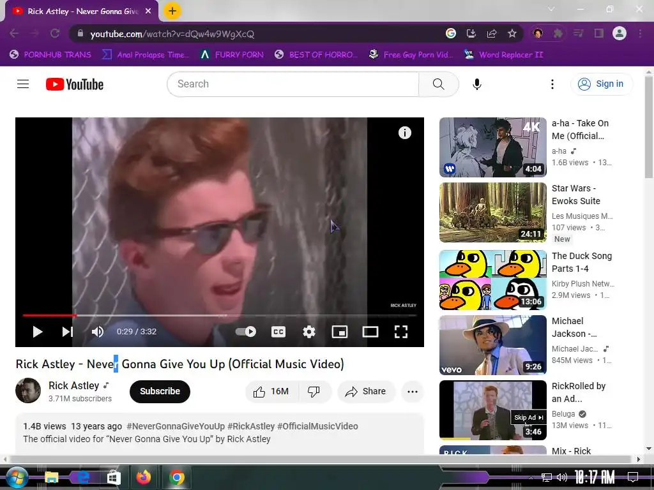This screenshot has height=490, width=654.
Task: Open the #NeverGonnaGiveYouUp hashtag
Action: [176, 426]
